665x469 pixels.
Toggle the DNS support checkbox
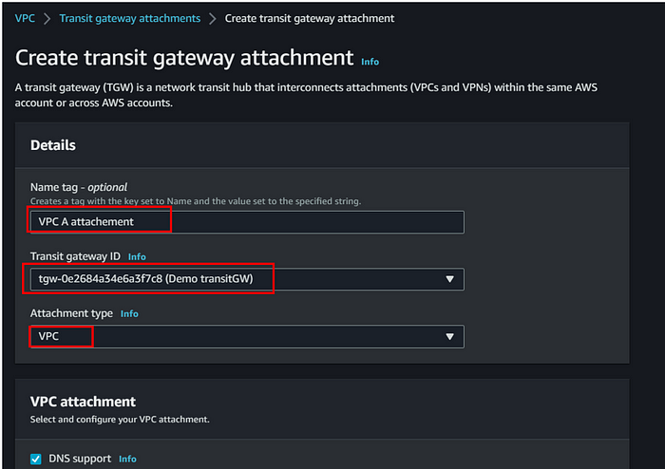(x=36, y=459)
